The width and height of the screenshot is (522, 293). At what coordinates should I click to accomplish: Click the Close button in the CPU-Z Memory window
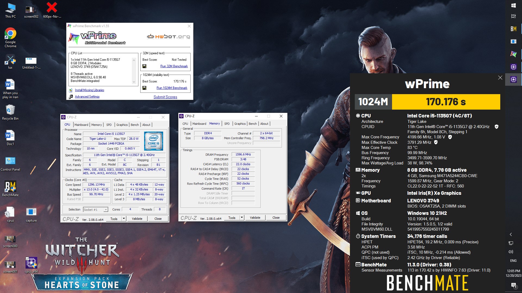[276, 218]
